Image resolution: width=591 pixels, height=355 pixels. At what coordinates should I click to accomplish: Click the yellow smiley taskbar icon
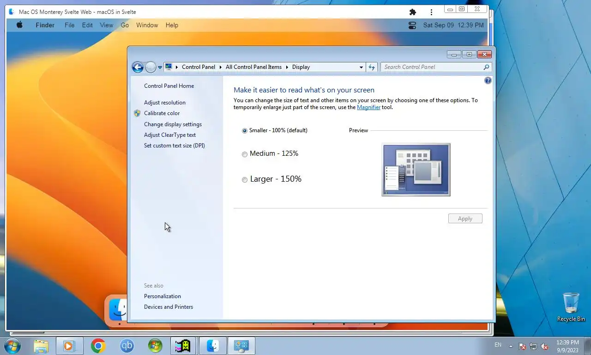(183, 346)
